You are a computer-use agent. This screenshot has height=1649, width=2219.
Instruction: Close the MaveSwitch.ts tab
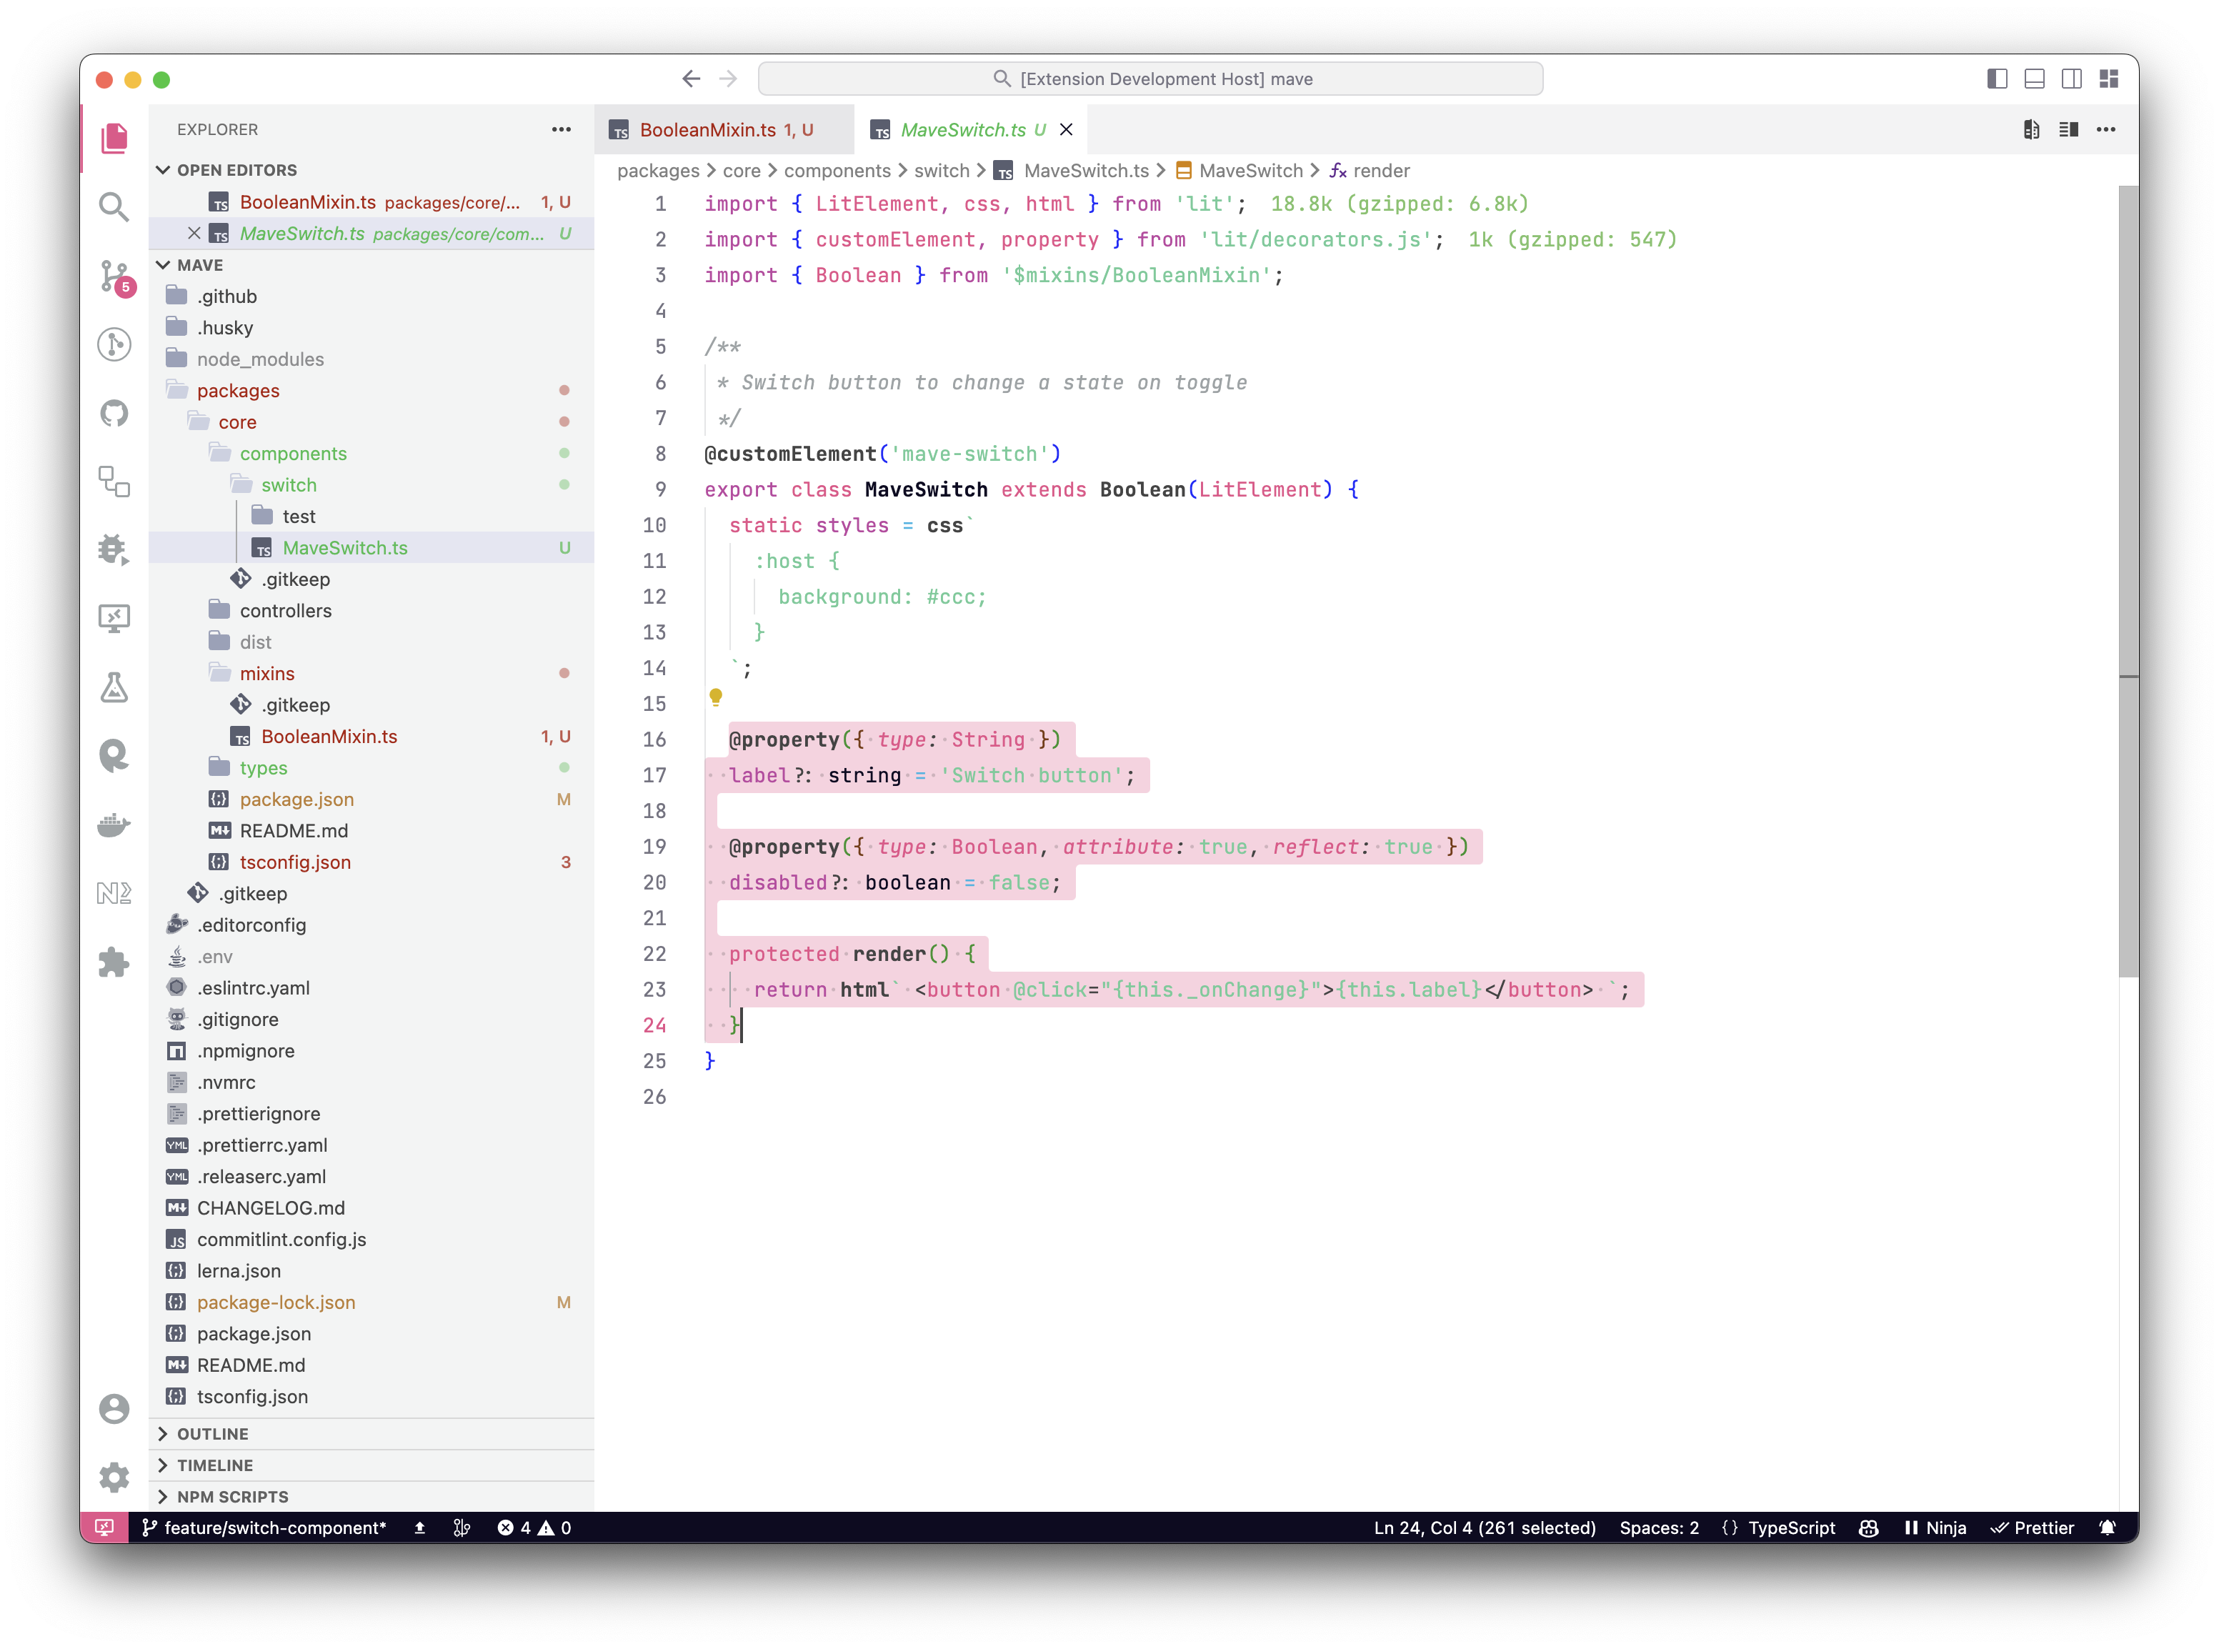(x=1066, y=130)
